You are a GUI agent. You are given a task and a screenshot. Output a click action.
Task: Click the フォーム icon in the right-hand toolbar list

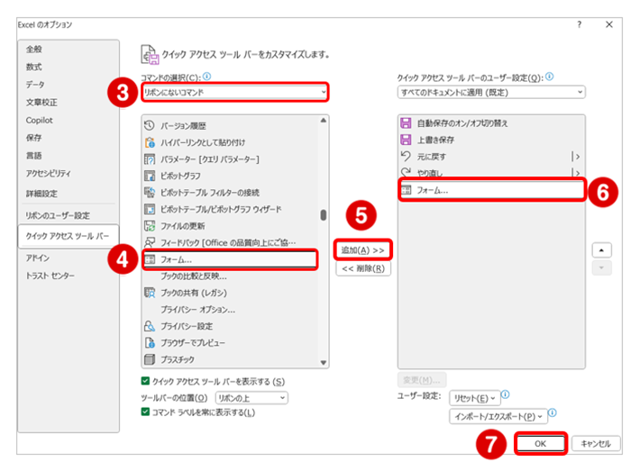pos(406,190)
